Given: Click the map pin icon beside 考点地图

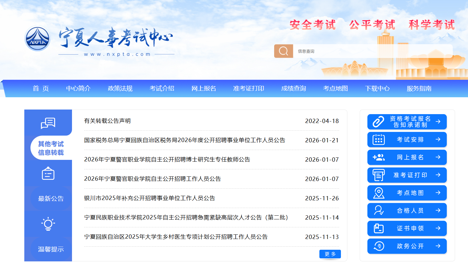Looking at the screenshot, I should 378,193.
